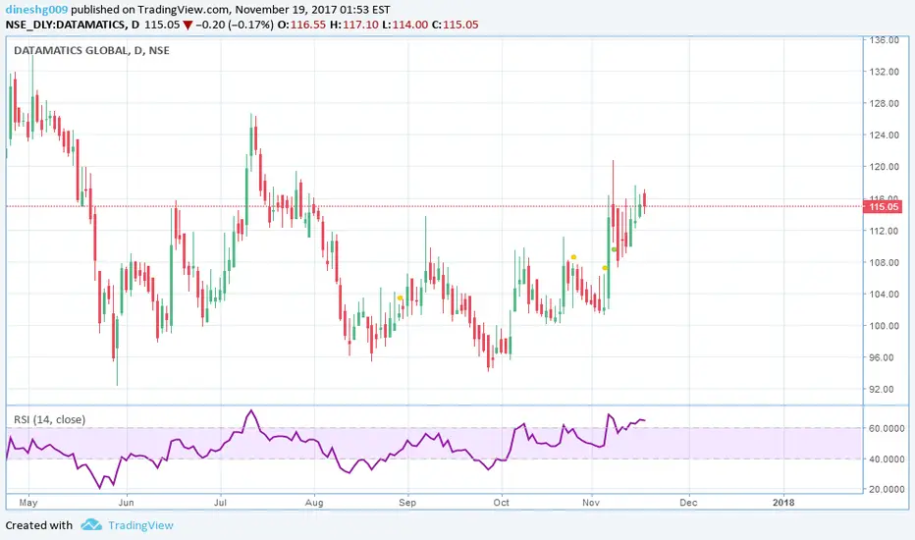Click the Created with caption text
Viewport: 915px width, 540px height.
39,525
